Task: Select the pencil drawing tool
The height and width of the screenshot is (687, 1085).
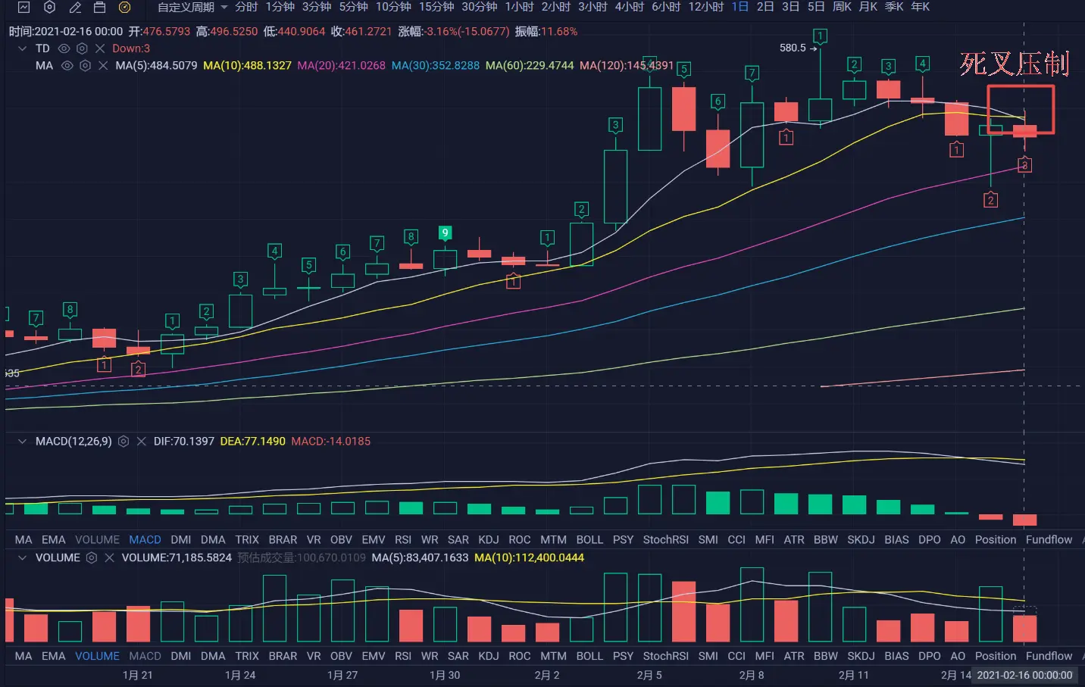Action: click(x=74, y=7)
